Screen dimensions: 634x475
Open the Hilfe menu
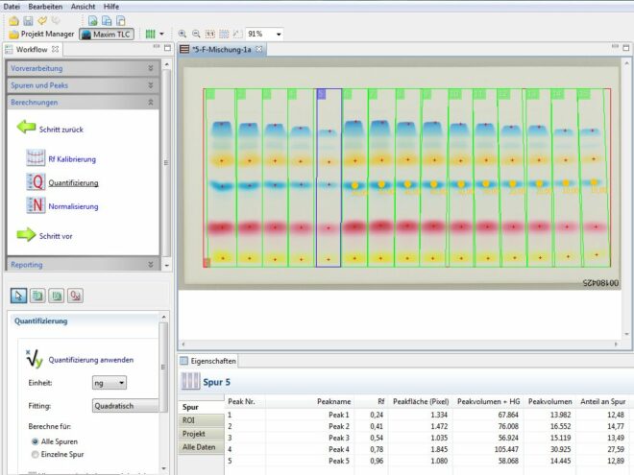111,7
